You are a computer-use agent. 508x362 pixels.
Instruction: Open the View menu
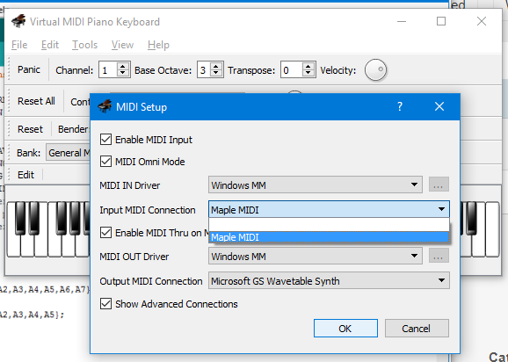tap(122, 45)
